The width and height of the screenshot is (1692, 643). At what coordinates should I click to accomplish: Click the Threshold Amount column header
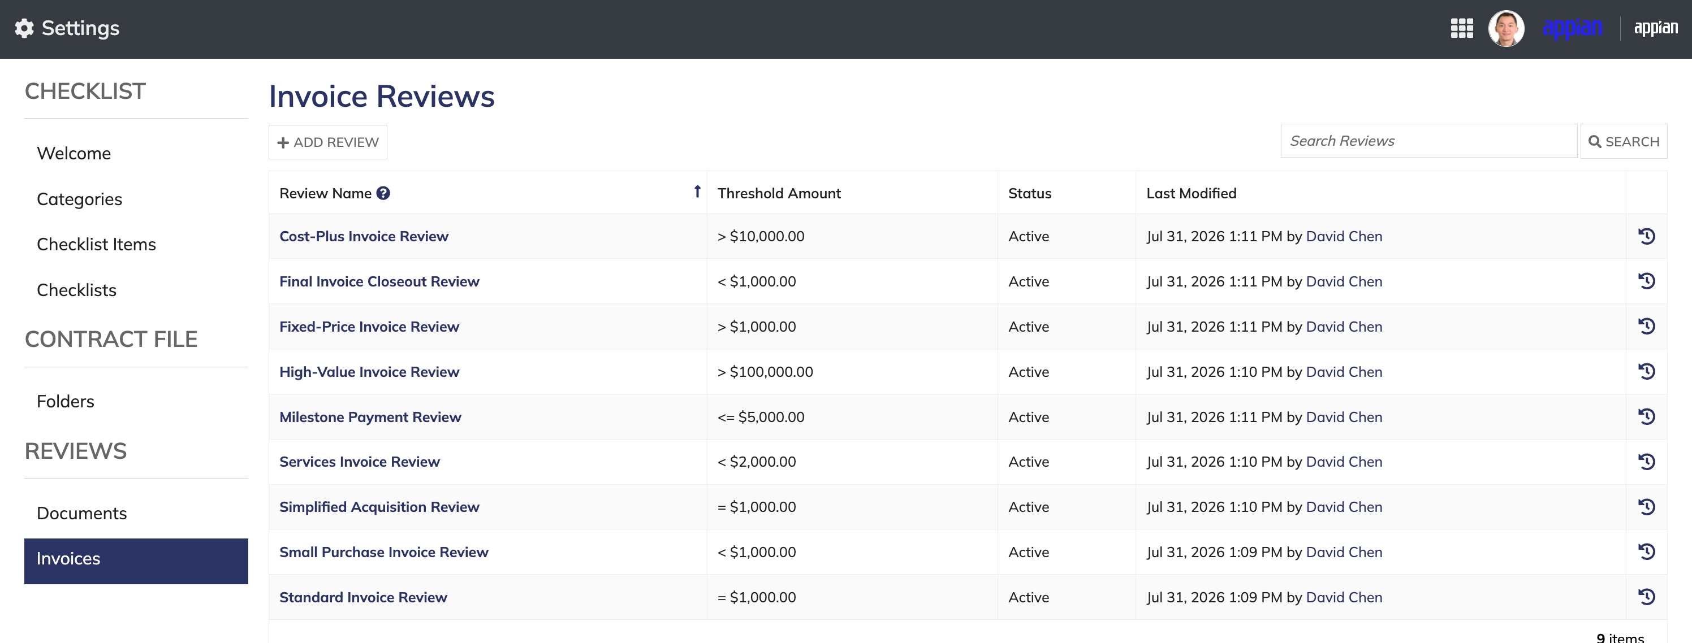click(779, 194)
